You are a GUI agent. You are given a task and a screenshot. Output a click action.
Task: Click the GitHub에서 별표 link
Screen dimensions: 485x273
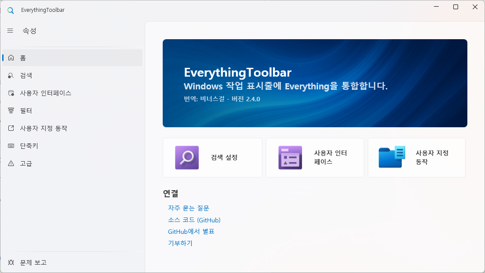click(x=191, y=232)
